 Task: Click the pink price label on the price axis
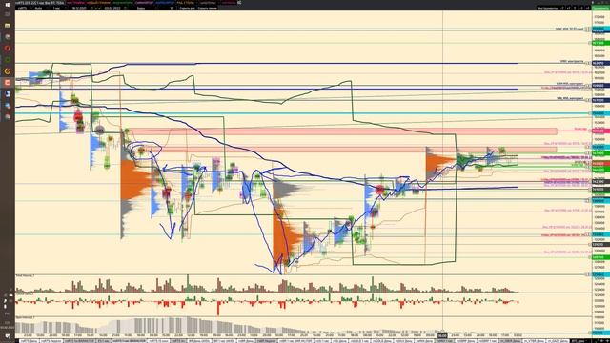(x=600, y=131)
